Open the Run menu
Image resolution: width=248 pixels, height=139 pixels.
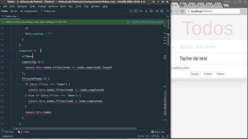tap(71, 6)
